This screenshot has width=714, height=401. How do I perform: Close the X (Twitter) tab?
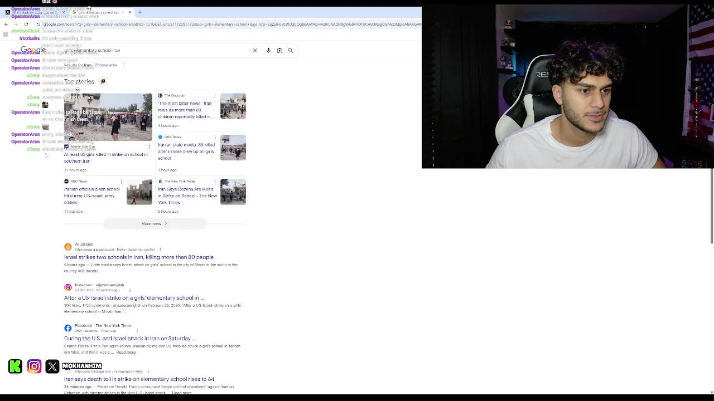tap(64, 12)
